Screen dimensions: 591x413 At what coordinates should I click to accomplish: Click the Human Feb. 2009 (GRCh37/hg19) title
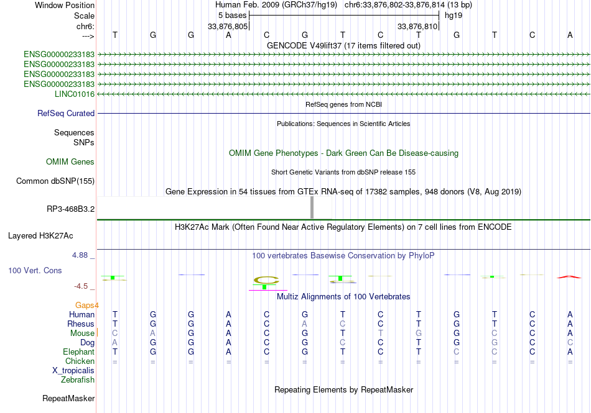(x=276, y=5)
